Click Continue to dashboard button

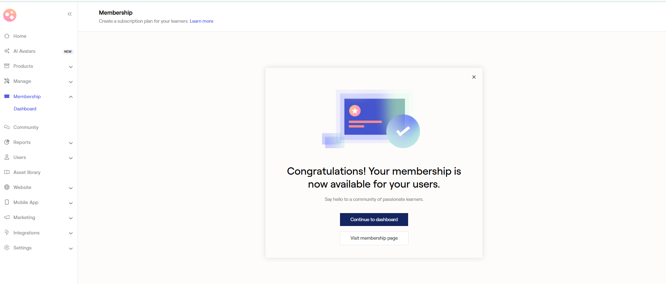[x=374, y=219]
